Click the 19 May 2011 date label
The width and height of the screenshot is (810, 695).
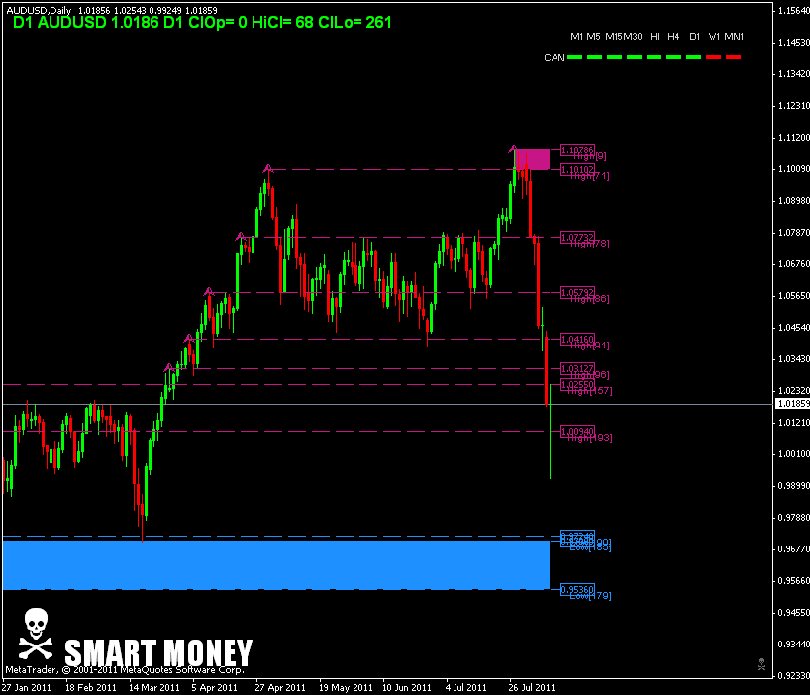click(346, 687)
